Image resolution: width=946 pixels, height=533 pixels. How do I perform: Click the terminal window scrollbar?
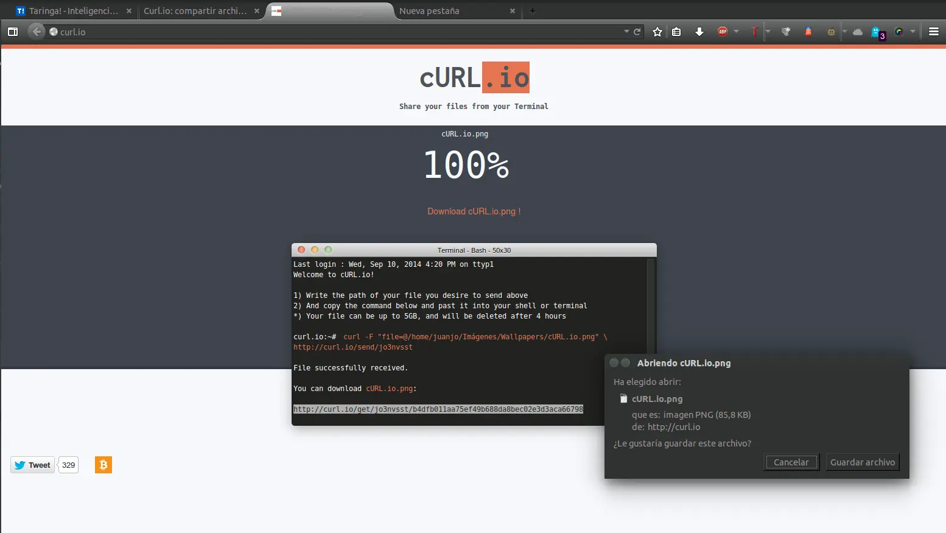click(651, 305)
